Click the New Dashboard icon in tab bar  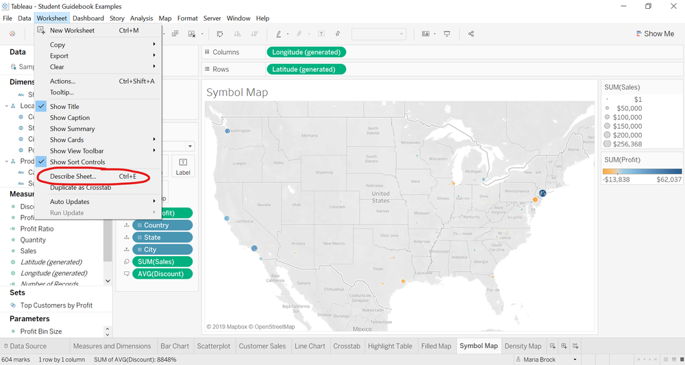[564, 346]
